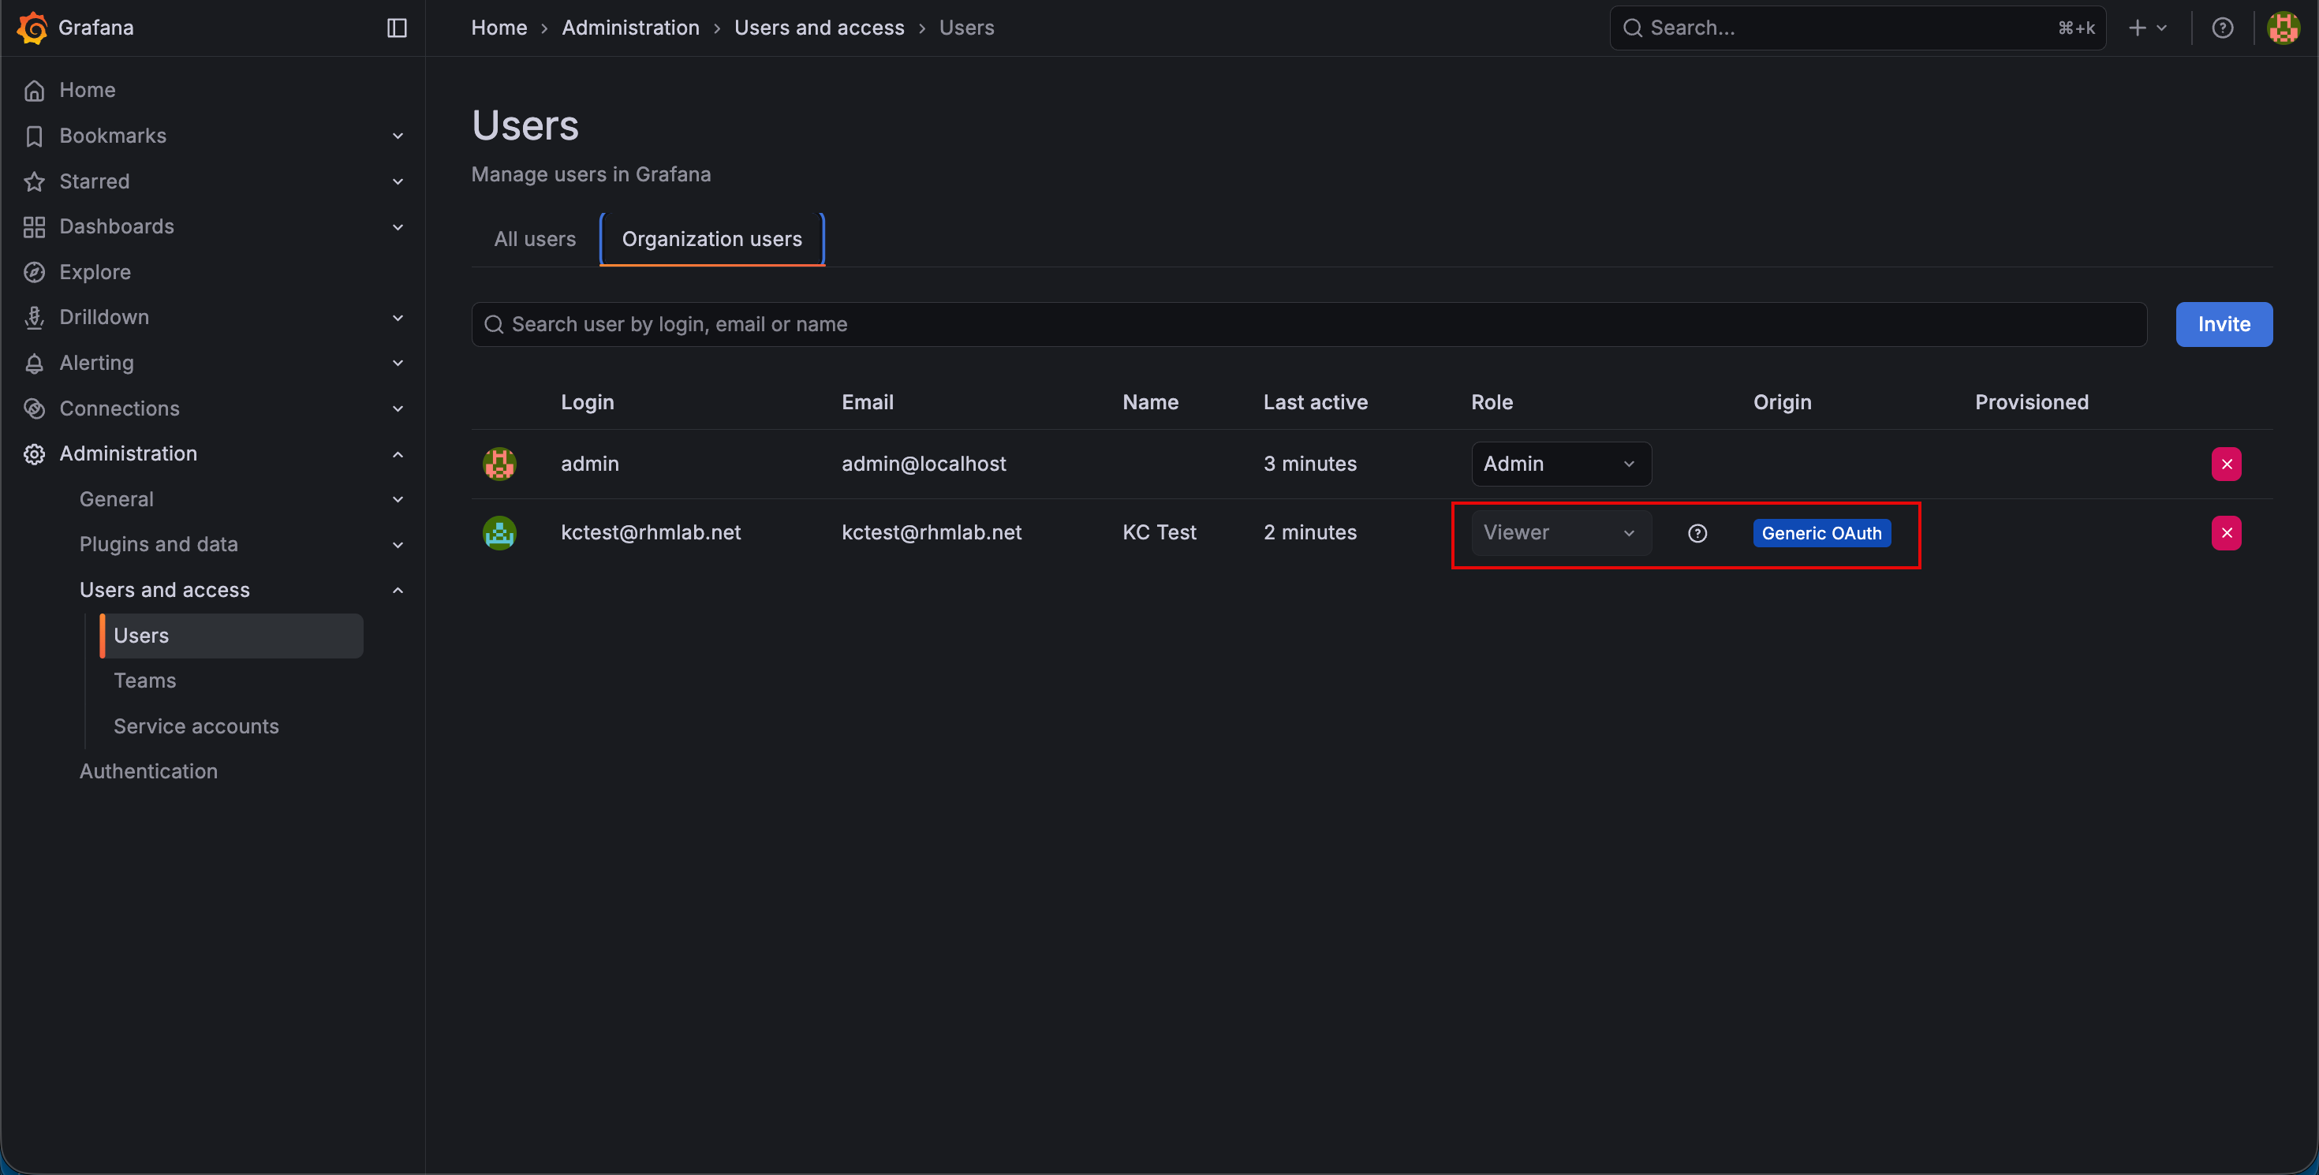The height and width of the screenshot is (1175, 2319).
Task: Click the role info help icon beside Viewer
Action: [1697, 534]
